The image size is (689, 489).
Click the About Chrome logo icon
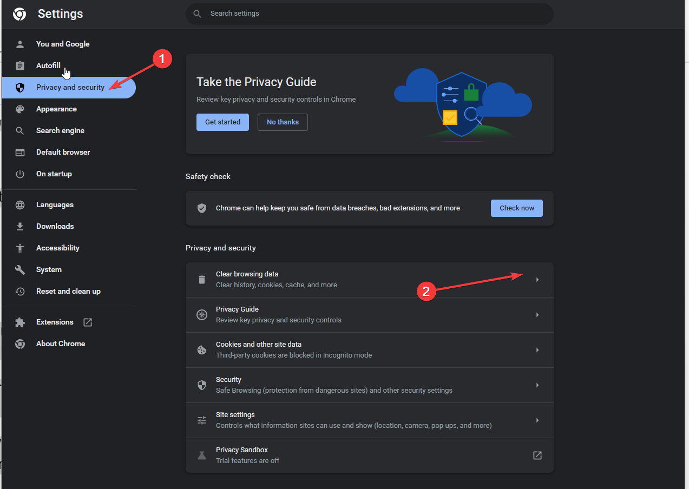[20, 343]
